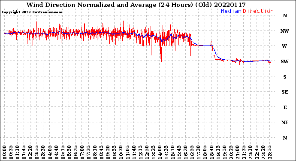Click the 05:50 time axis label
296x161 pixels.
[x=69, y=152]
